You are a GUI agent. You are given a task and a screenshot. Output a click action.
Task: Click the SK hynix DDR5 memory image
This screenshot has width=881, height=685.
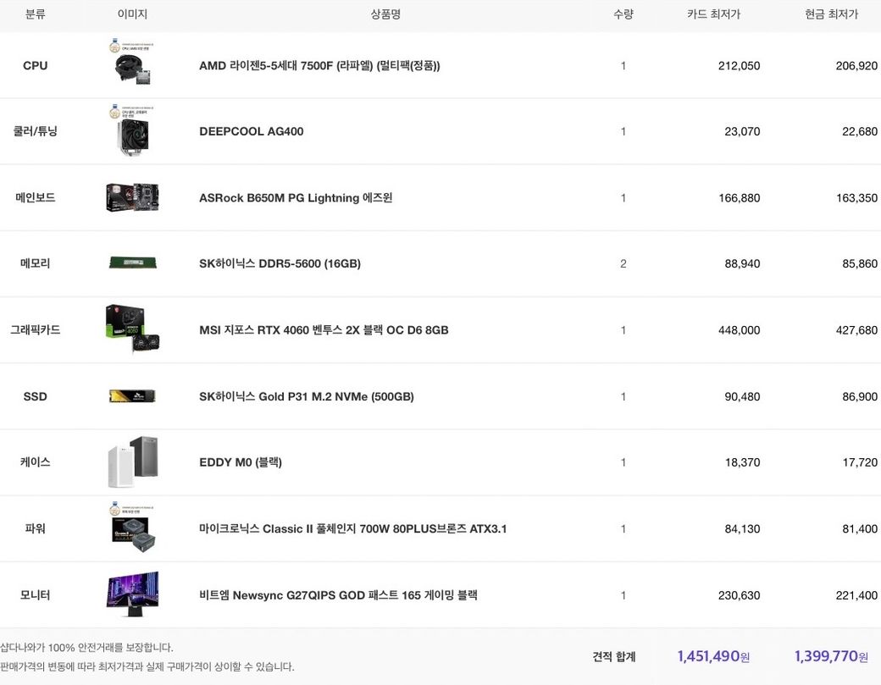coord(132,263)
